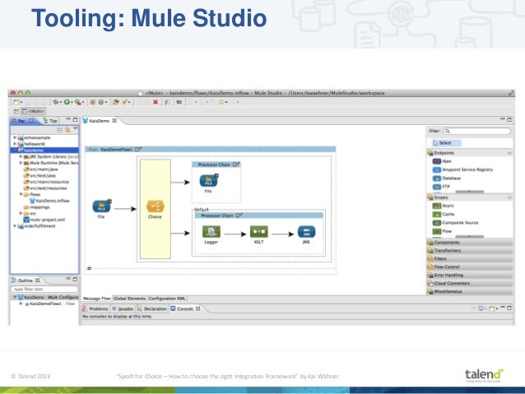Expand the Flow Control palette drawer

pyautogui.click(x=470, y=267)
